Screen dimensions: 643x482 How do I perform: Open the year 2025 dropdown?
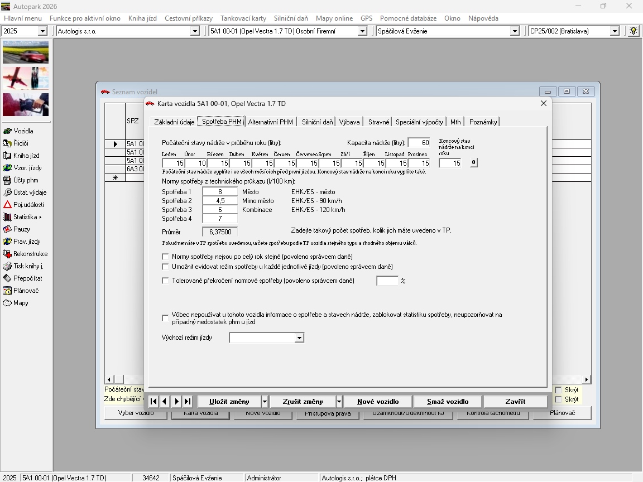[x=42, y=31]
